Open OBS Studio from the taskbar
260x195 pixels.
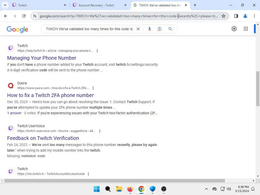164,189
